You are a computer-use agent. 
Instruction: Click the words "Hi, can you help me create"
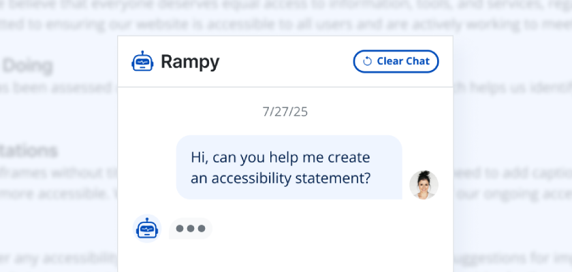coord(280,158)
